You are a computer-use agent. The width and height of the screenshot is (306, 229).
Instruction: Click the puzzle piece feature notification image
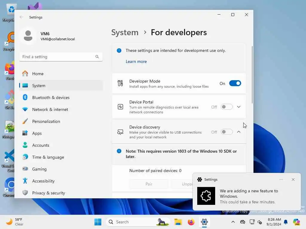tap(206, 196)
